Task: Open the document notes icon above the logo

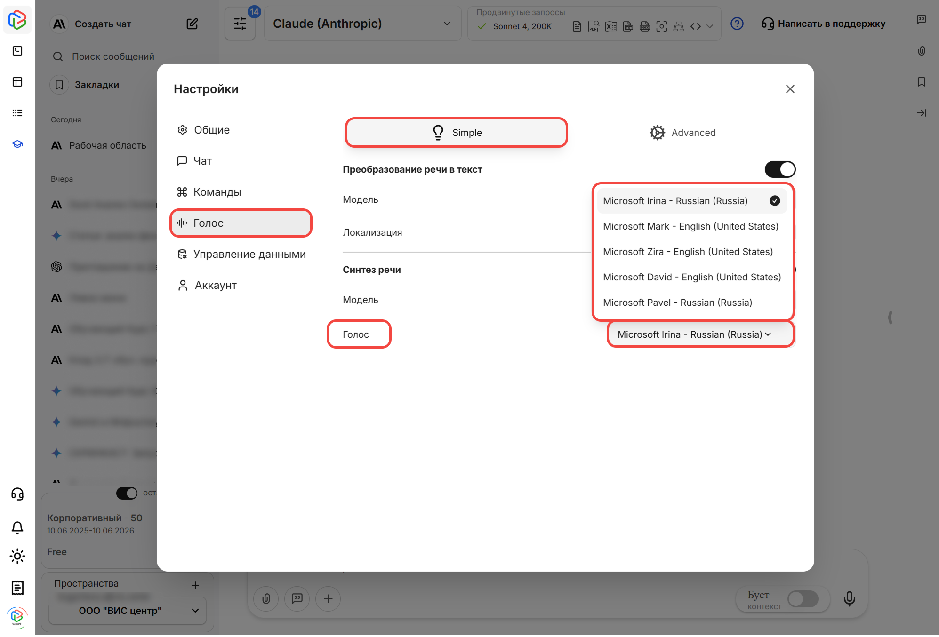Action: click(x=17, y=588)
